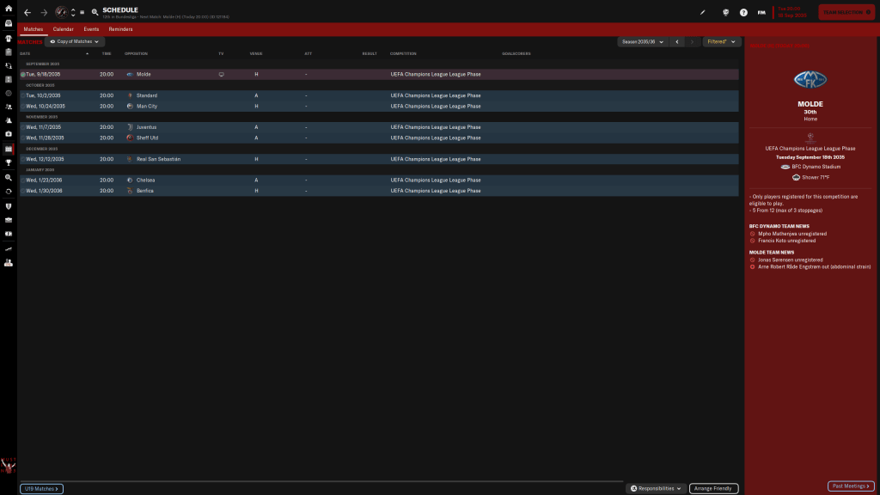The image size is (880, 495).
Task: Click the back arrow navigation icon
Action: pos(27,13)
